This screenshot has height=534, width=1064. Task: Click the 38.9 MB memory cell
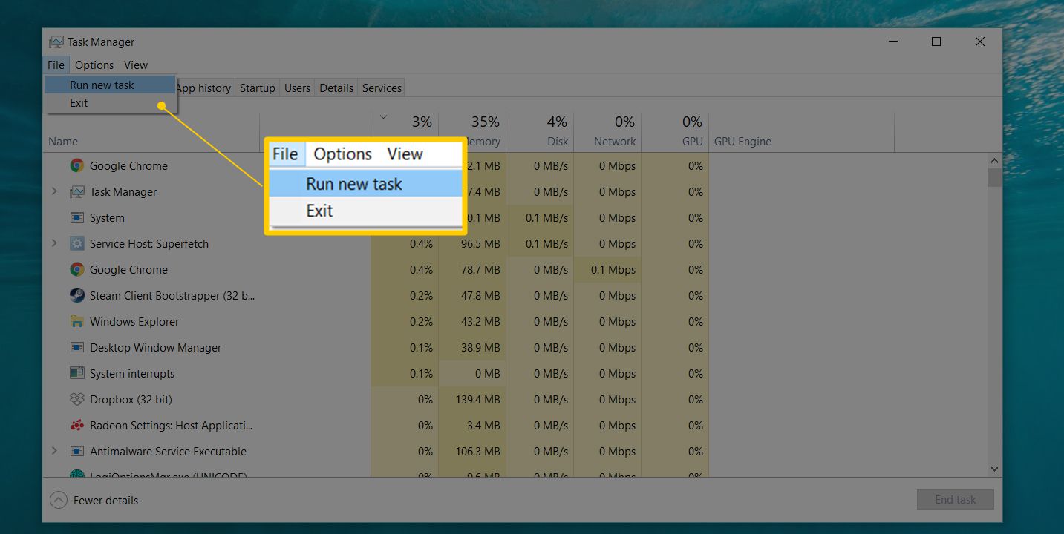472,347
